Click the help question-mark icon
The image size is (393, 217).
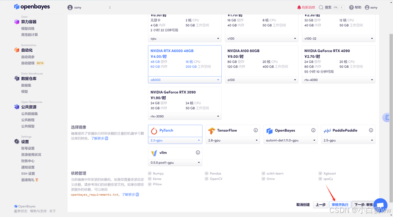(351, 8)
